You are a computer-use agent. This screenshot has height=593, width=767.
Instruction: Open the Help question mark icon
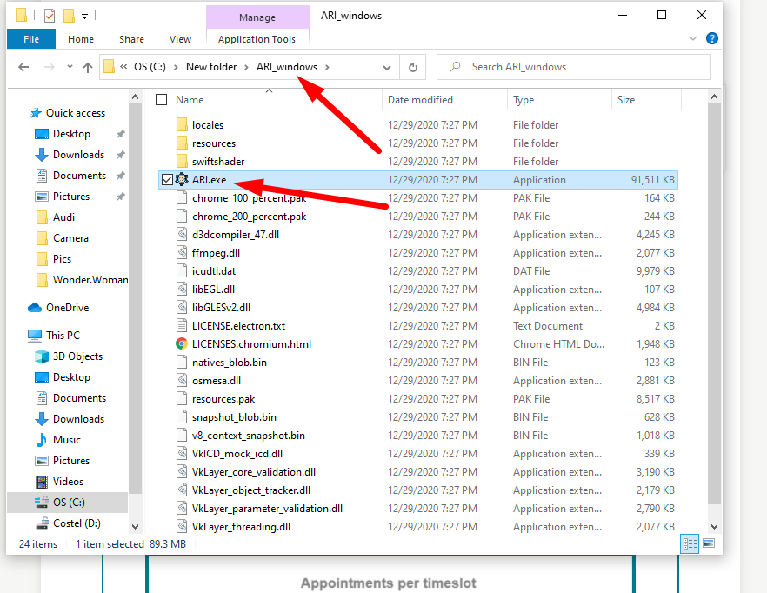[711, 38]
